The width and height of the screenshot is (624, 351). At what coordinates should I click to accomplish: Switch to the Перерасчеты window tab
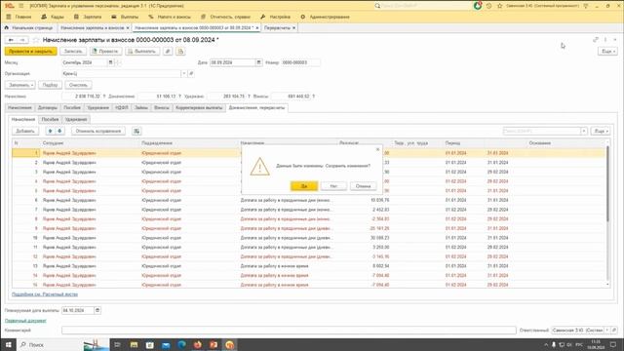pos(277,28)
